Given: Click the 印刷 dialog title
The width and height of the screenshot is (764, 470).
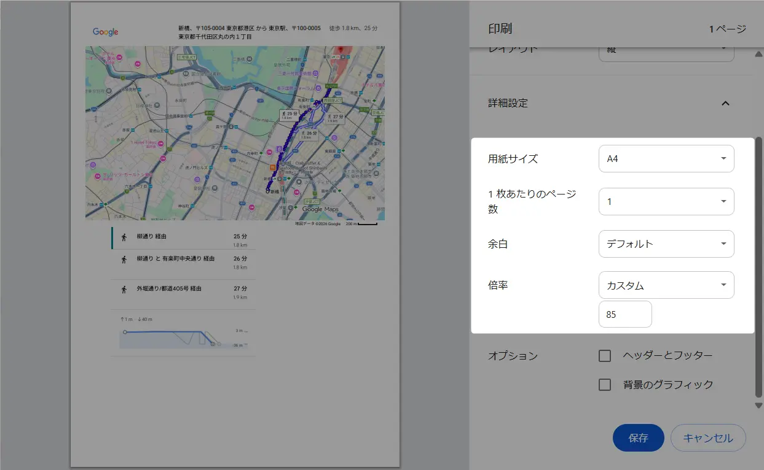Looking at the screenshot, I should point(500,29).
